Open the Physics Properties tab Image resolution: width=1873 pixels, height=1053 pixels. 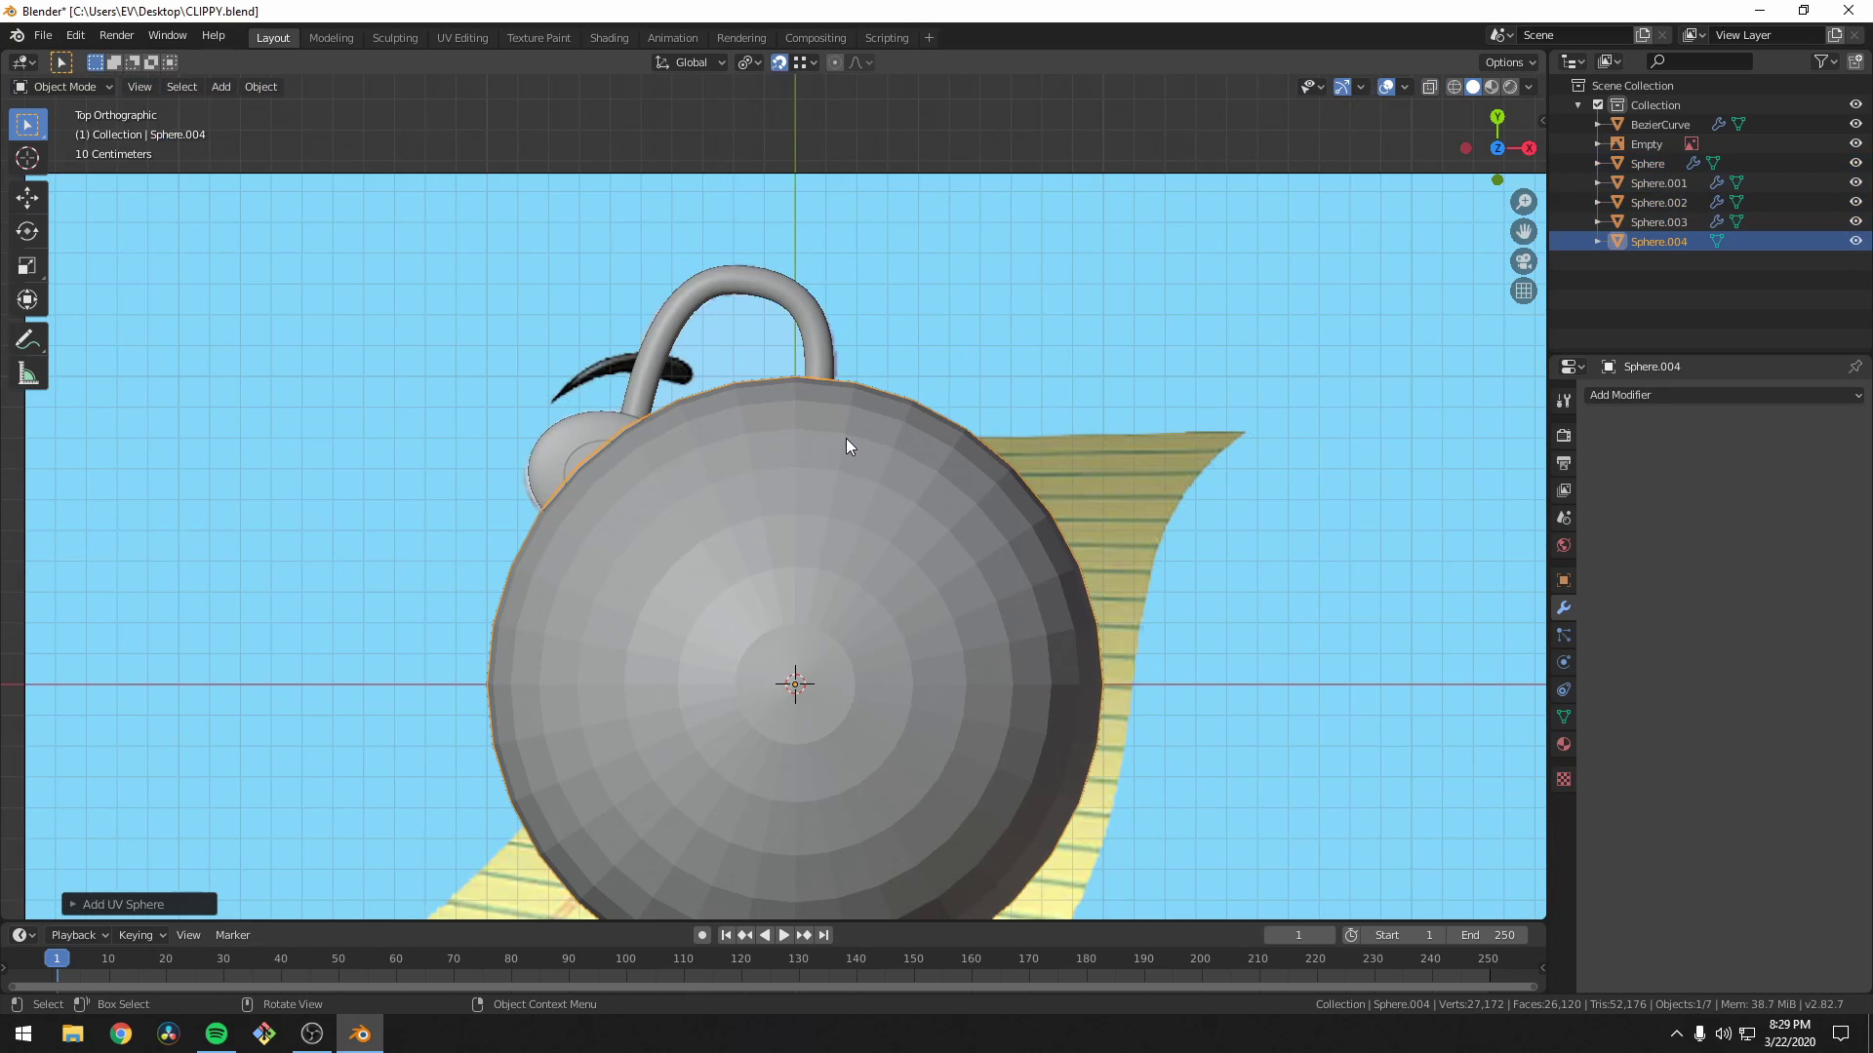pos(1564,662)
